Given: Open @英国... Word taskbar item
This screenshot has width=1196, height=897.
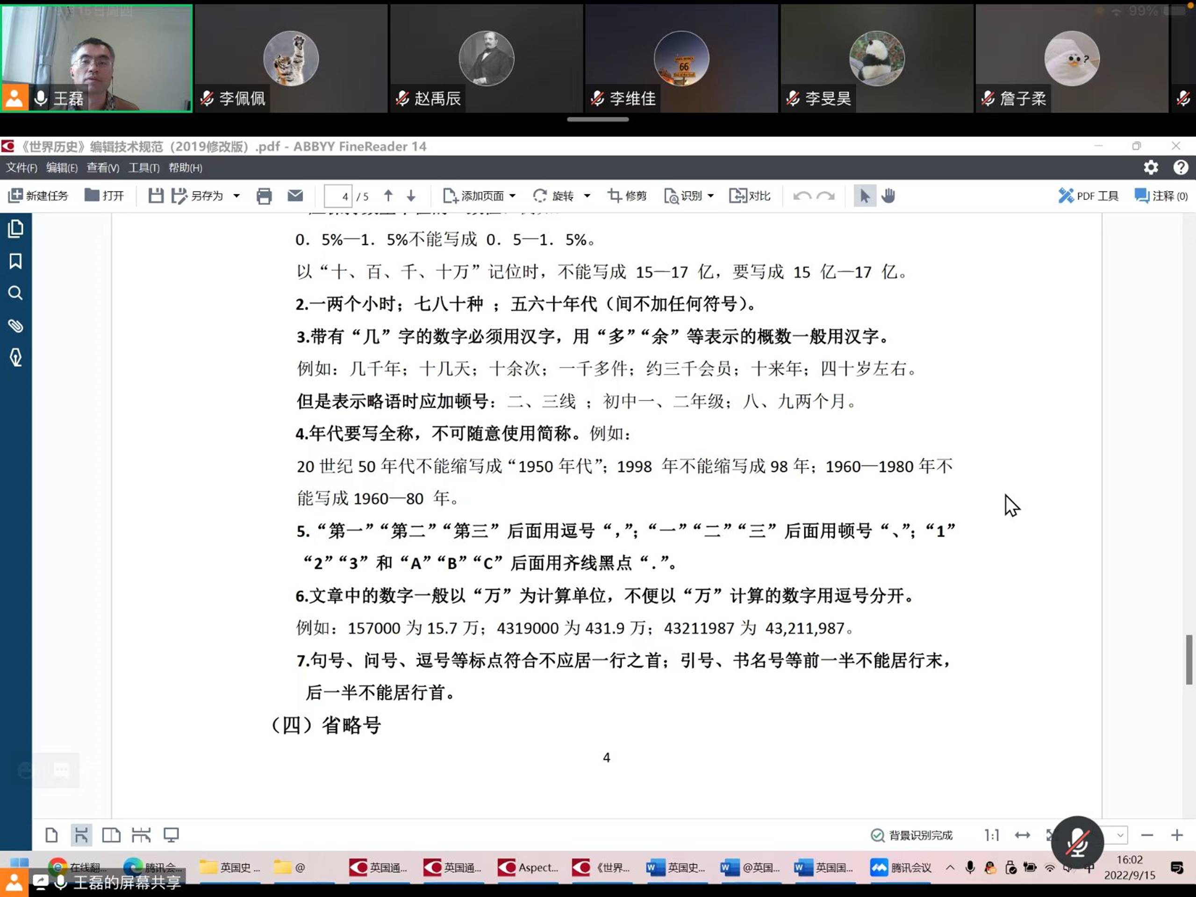Looking at the screenshot, I should 751,868.
